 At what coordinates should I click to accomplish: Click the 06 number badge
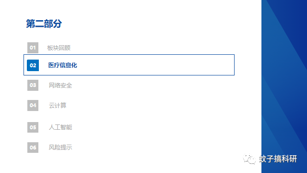point(33,148)
